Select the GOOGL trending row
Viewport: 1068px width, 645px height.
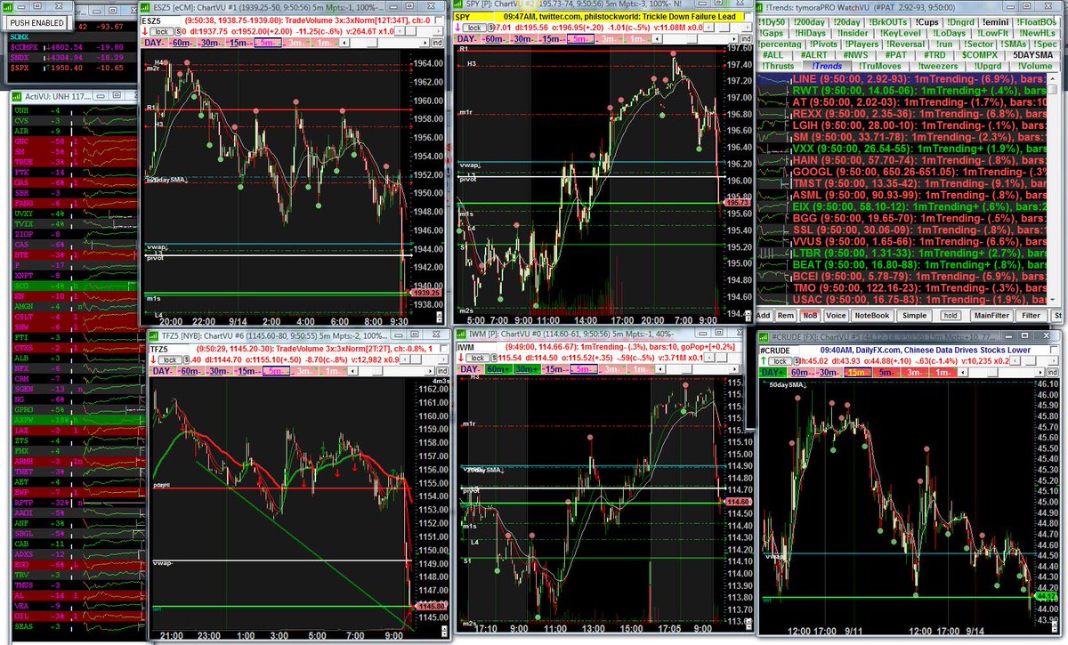coord(903,171)
